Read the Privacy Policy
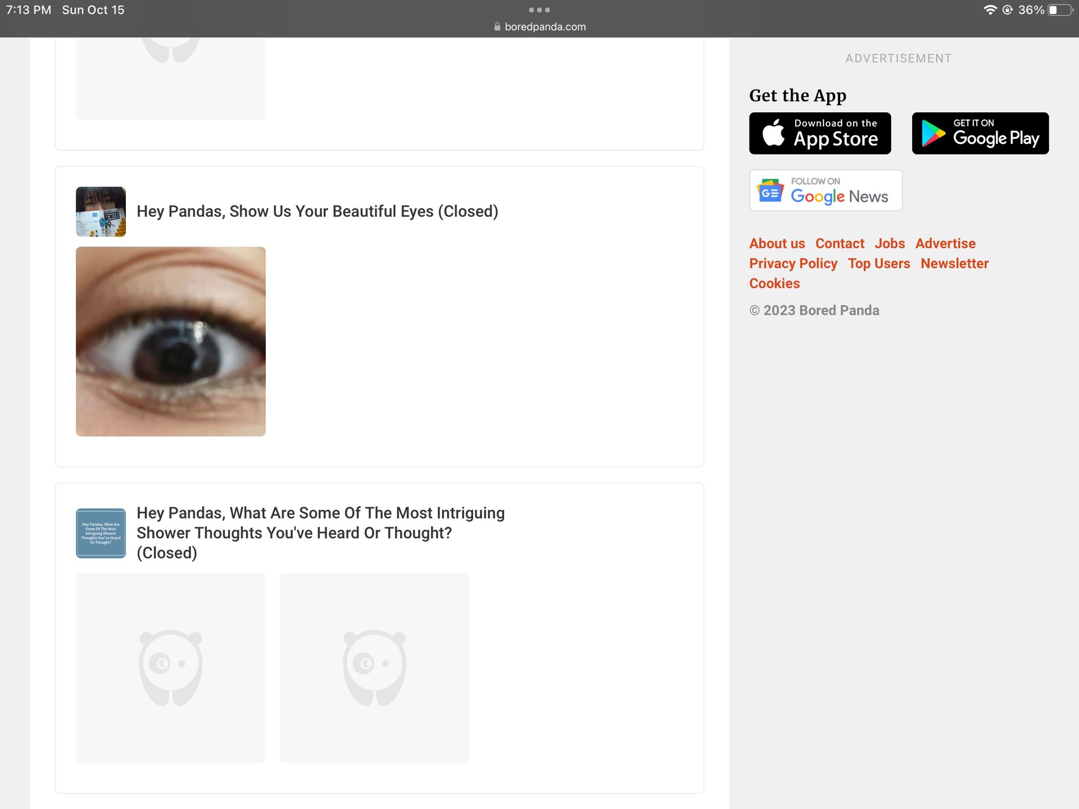The height and width of the screenshot is (809, 1079). [x=793, y=263]
